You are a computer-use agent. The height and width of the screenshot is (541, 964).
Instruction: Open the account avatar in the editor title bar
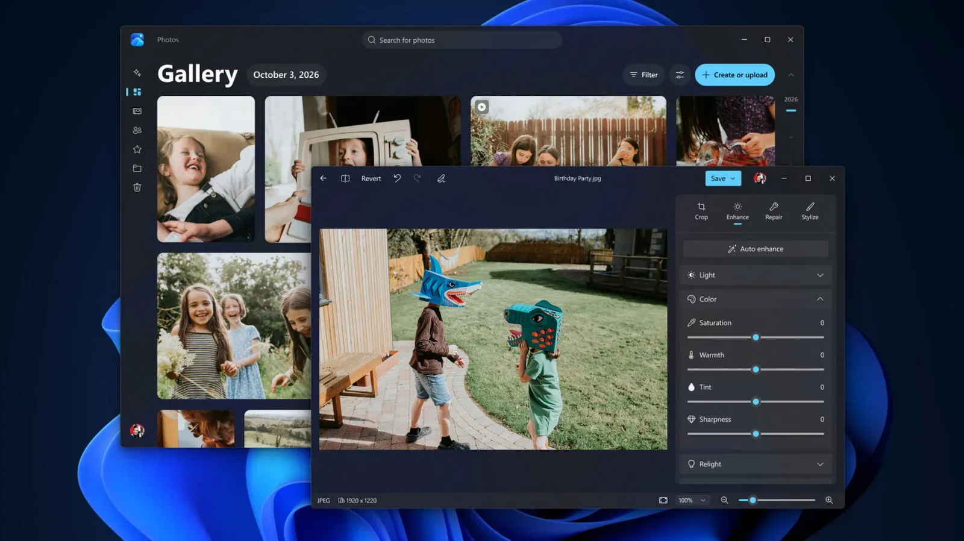tap(760, 178)
